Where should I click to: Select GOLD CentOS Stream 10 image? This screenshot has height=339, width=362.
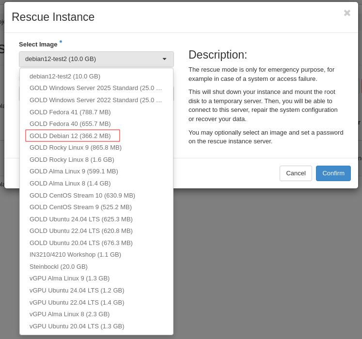coord(96,196)
